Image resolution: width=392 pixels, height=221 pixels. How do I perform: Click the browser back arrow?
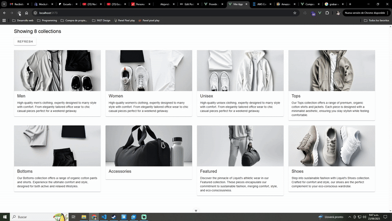4,13
